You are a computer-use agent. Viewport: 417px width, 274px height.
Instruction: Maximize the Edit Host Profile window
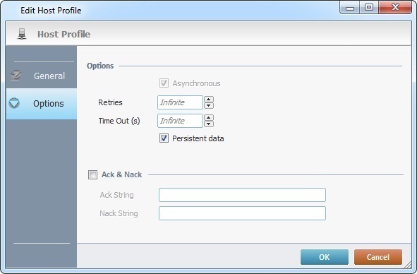coord(369,7)
